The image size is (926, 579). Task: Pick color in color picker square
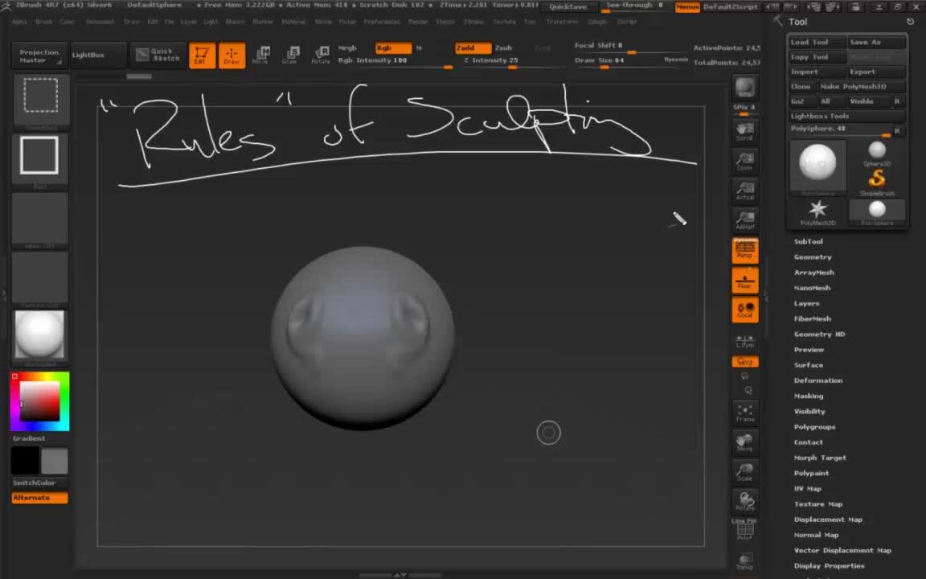39,401
